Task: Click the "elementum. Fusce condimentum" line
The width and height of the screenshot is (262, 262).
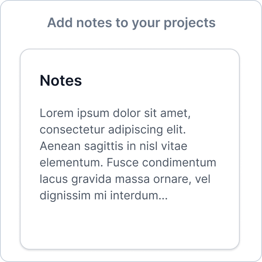Action: click(x=128, y=163)
